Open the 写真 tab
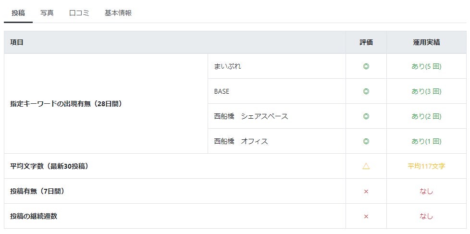Viewport: 470px width, 234px height. [x=47, y=13]
